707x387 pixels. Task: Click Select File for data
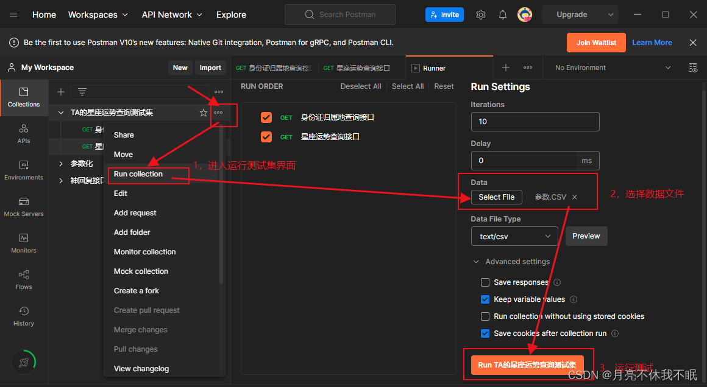(497, 197)
